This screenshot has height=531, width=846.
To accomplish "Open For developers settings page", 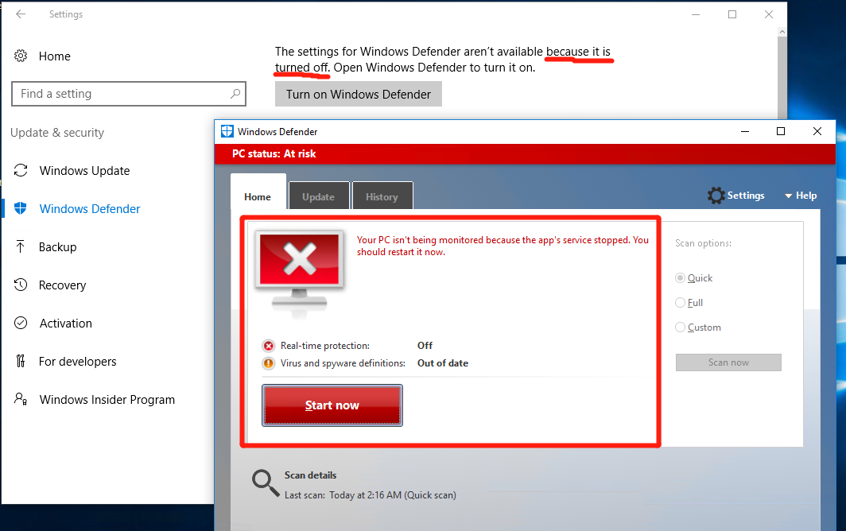I will [78, 362].
